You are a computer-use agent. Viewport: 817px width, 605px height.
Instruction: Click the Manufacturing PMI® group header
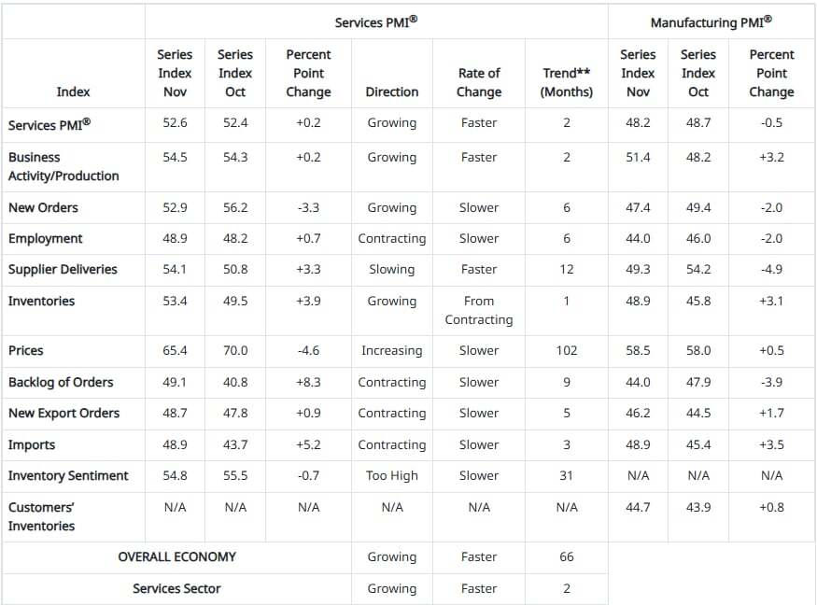tap(711, 22)
